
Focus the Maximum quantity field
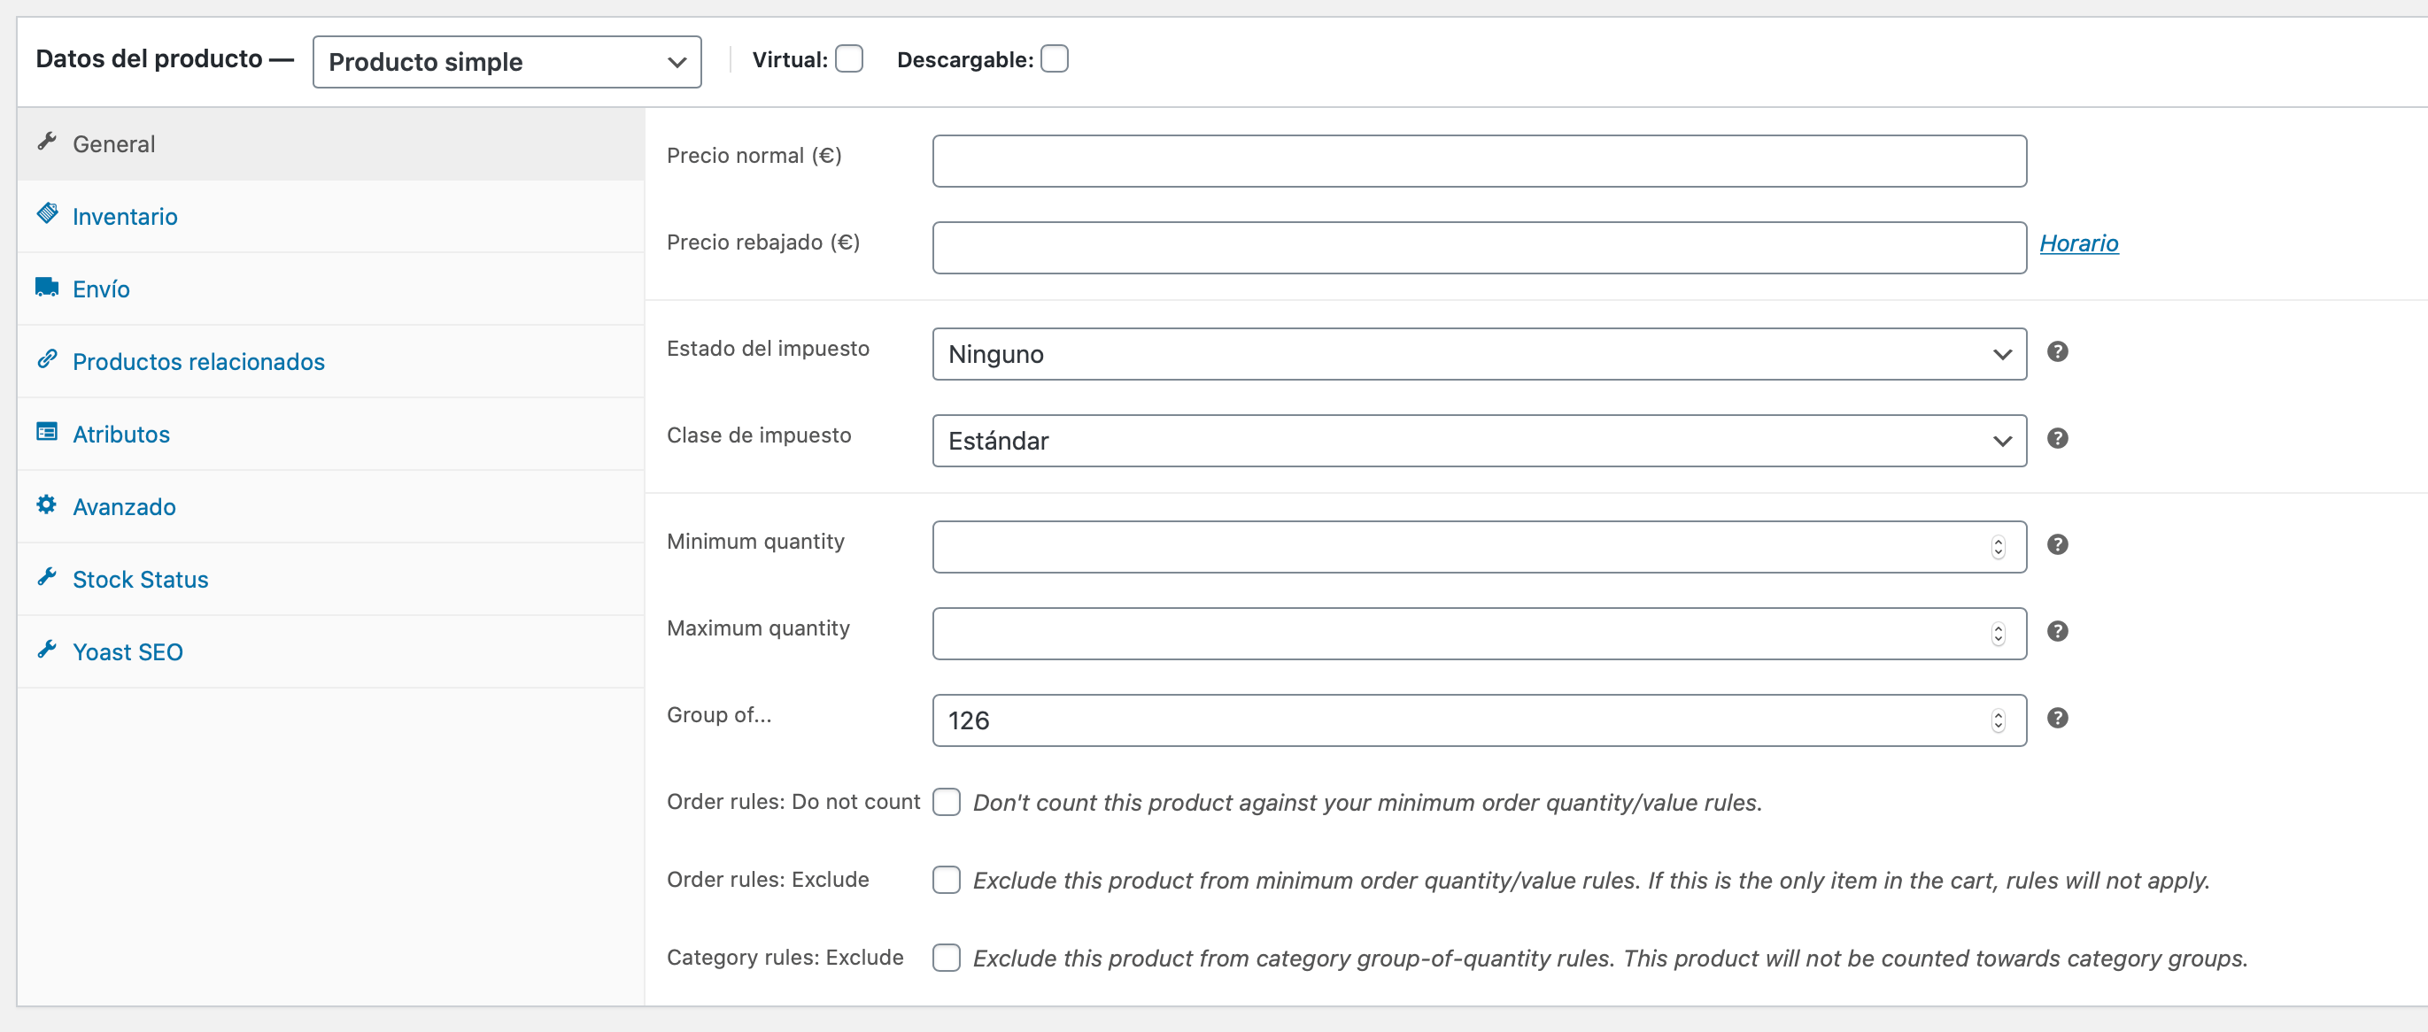(1479, 635)
